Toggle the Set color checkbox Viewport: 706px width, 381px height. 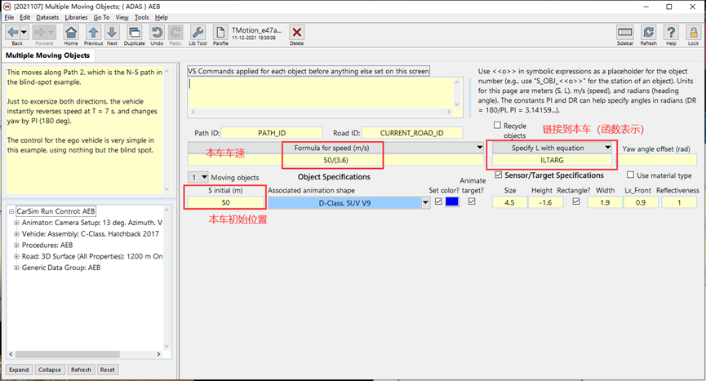pos(438,202)
